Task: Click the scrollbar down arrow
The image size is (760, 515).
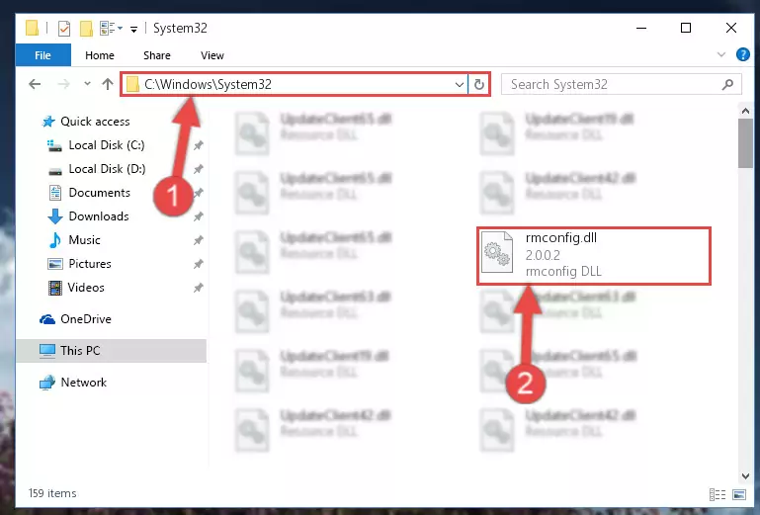Action: (x=745, y=476)
